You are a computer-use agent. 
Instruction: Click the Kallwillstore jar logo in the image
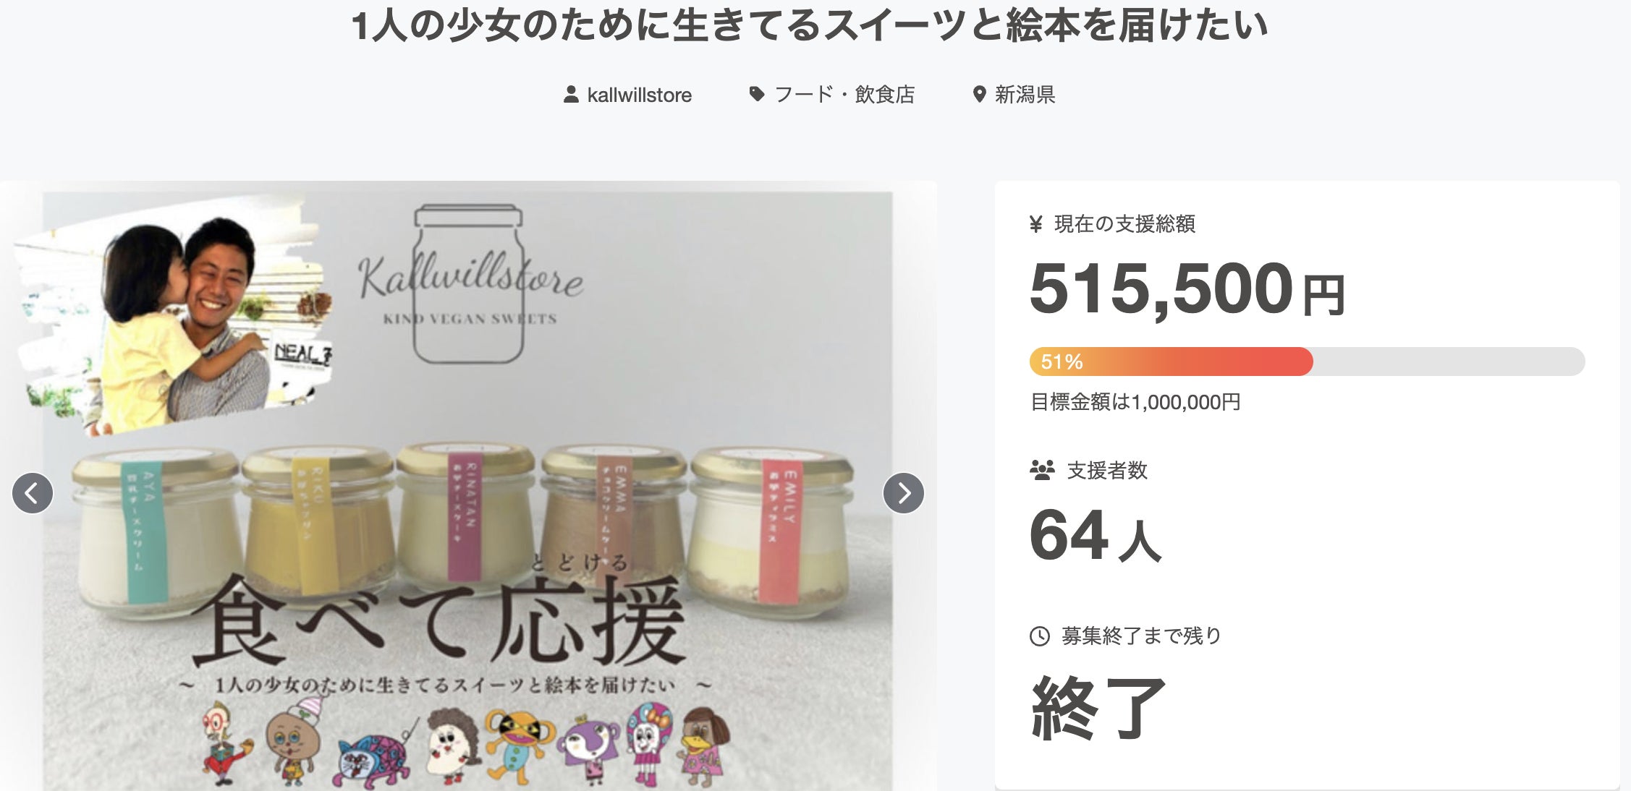tap(470, 285)
